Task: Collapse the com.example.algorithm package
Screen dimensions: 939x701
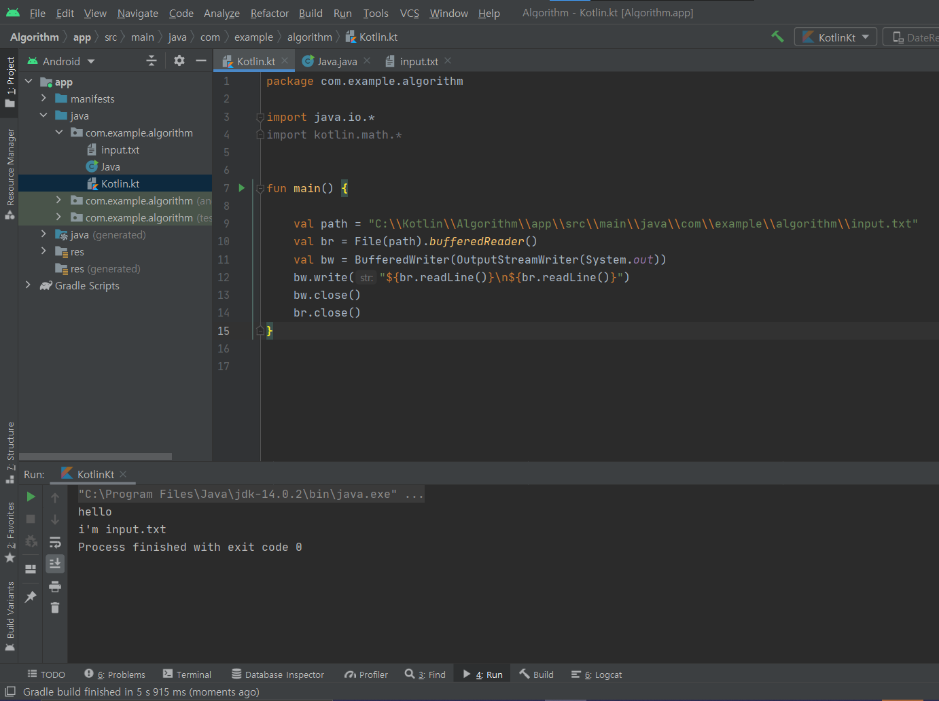Action: click(59, 132)
